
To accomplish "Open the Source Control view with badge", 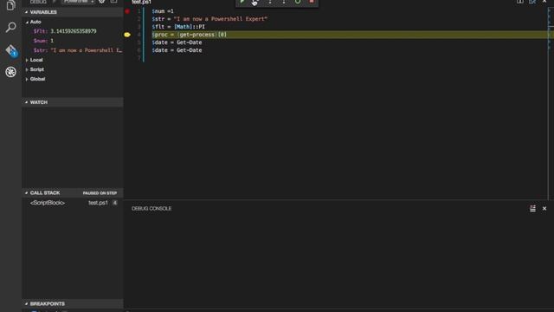I will tap(11, 50).
